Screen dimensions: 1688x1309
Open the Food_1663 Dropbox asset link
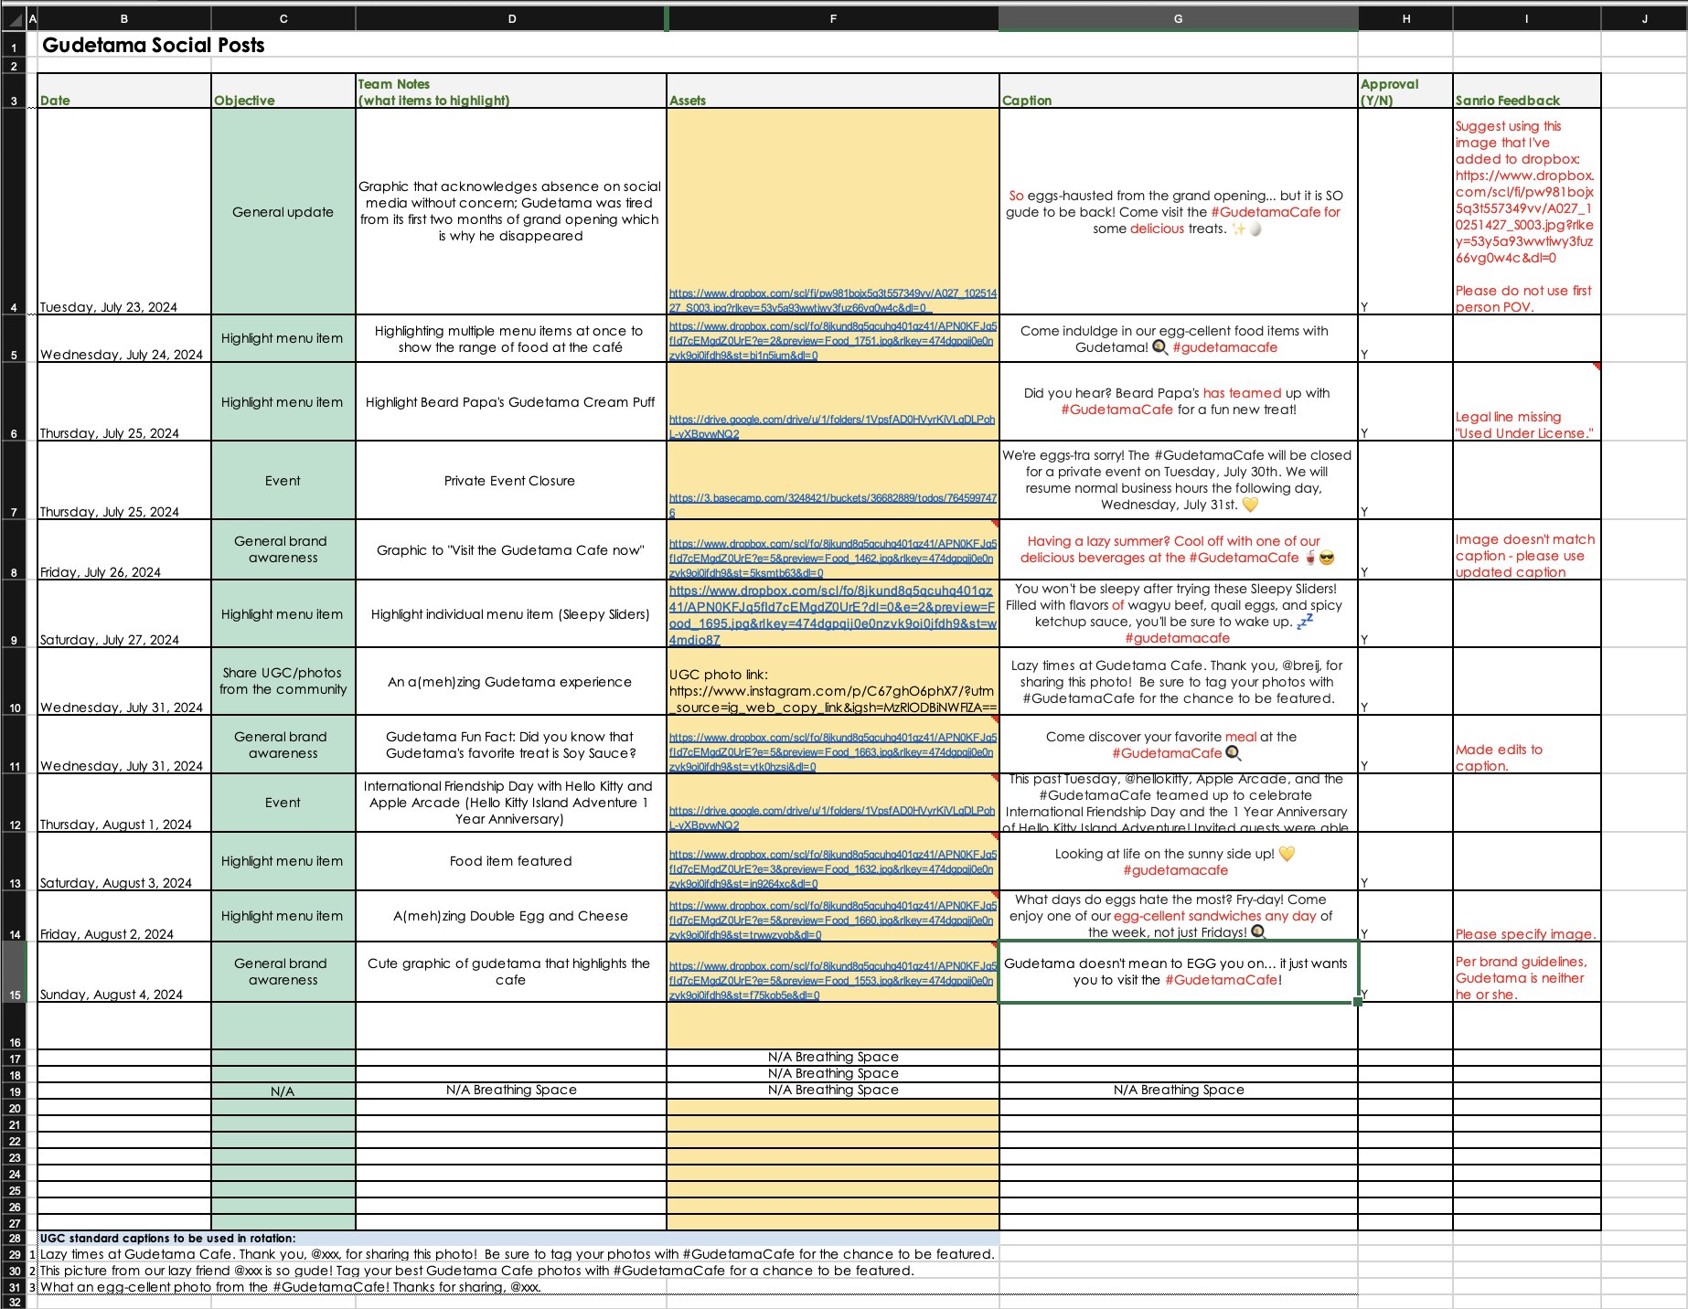(x=832, y=751)
